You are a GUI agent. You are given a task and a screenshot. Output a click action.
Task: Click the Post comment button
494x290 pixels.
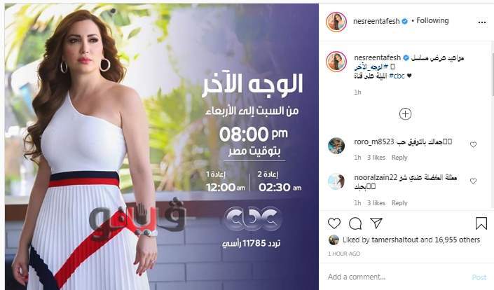(479, 277)
